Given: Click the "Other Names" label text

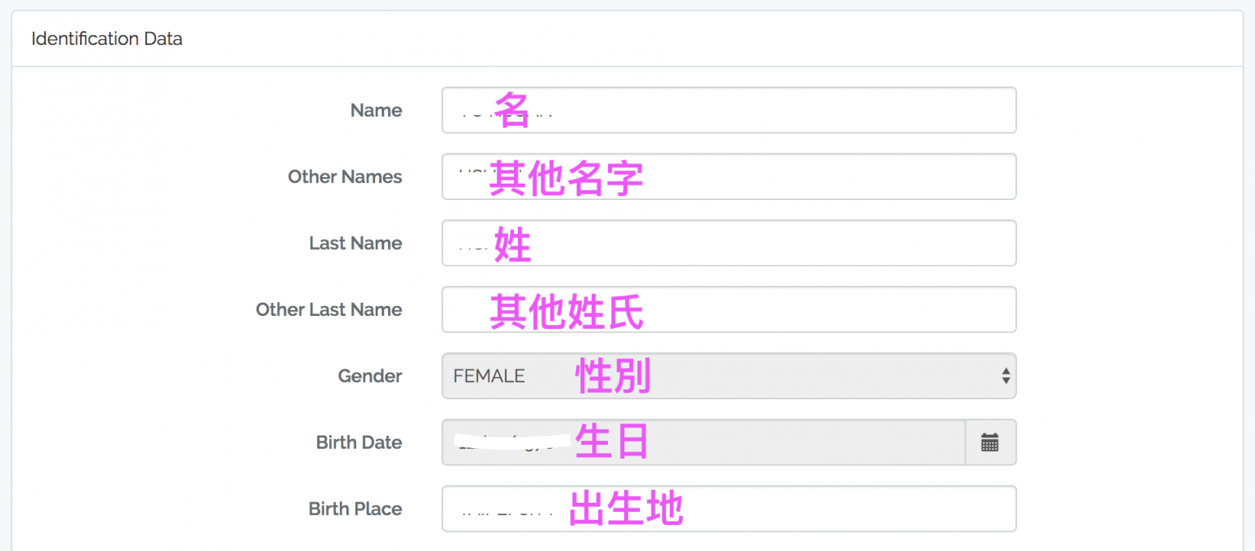Looking at the screenshot, I should (345, 176).
